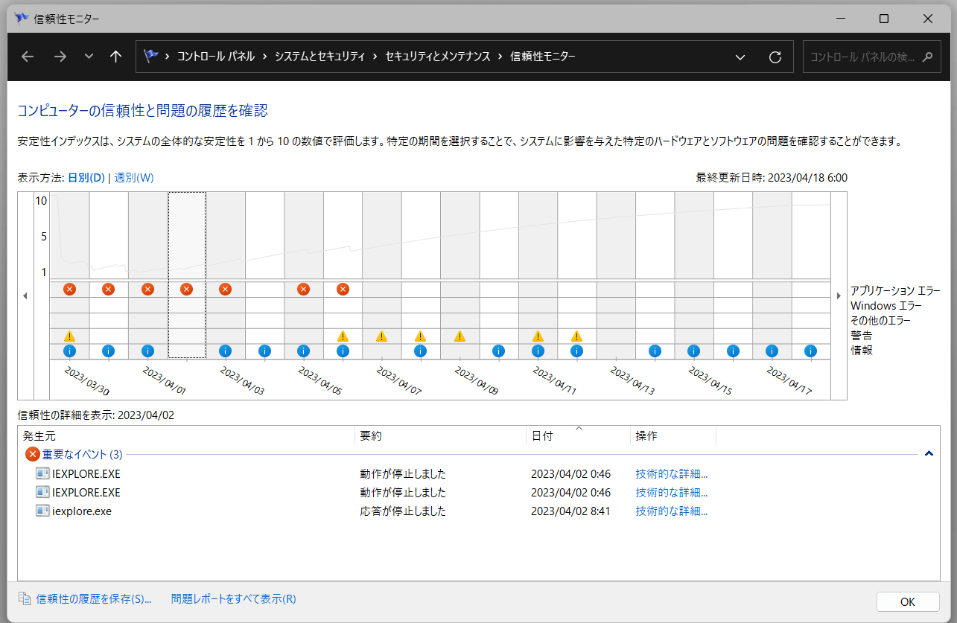Sort by the 発生元 column header
957x623 pixels.
pyautogui.click(x=186, y=436)
